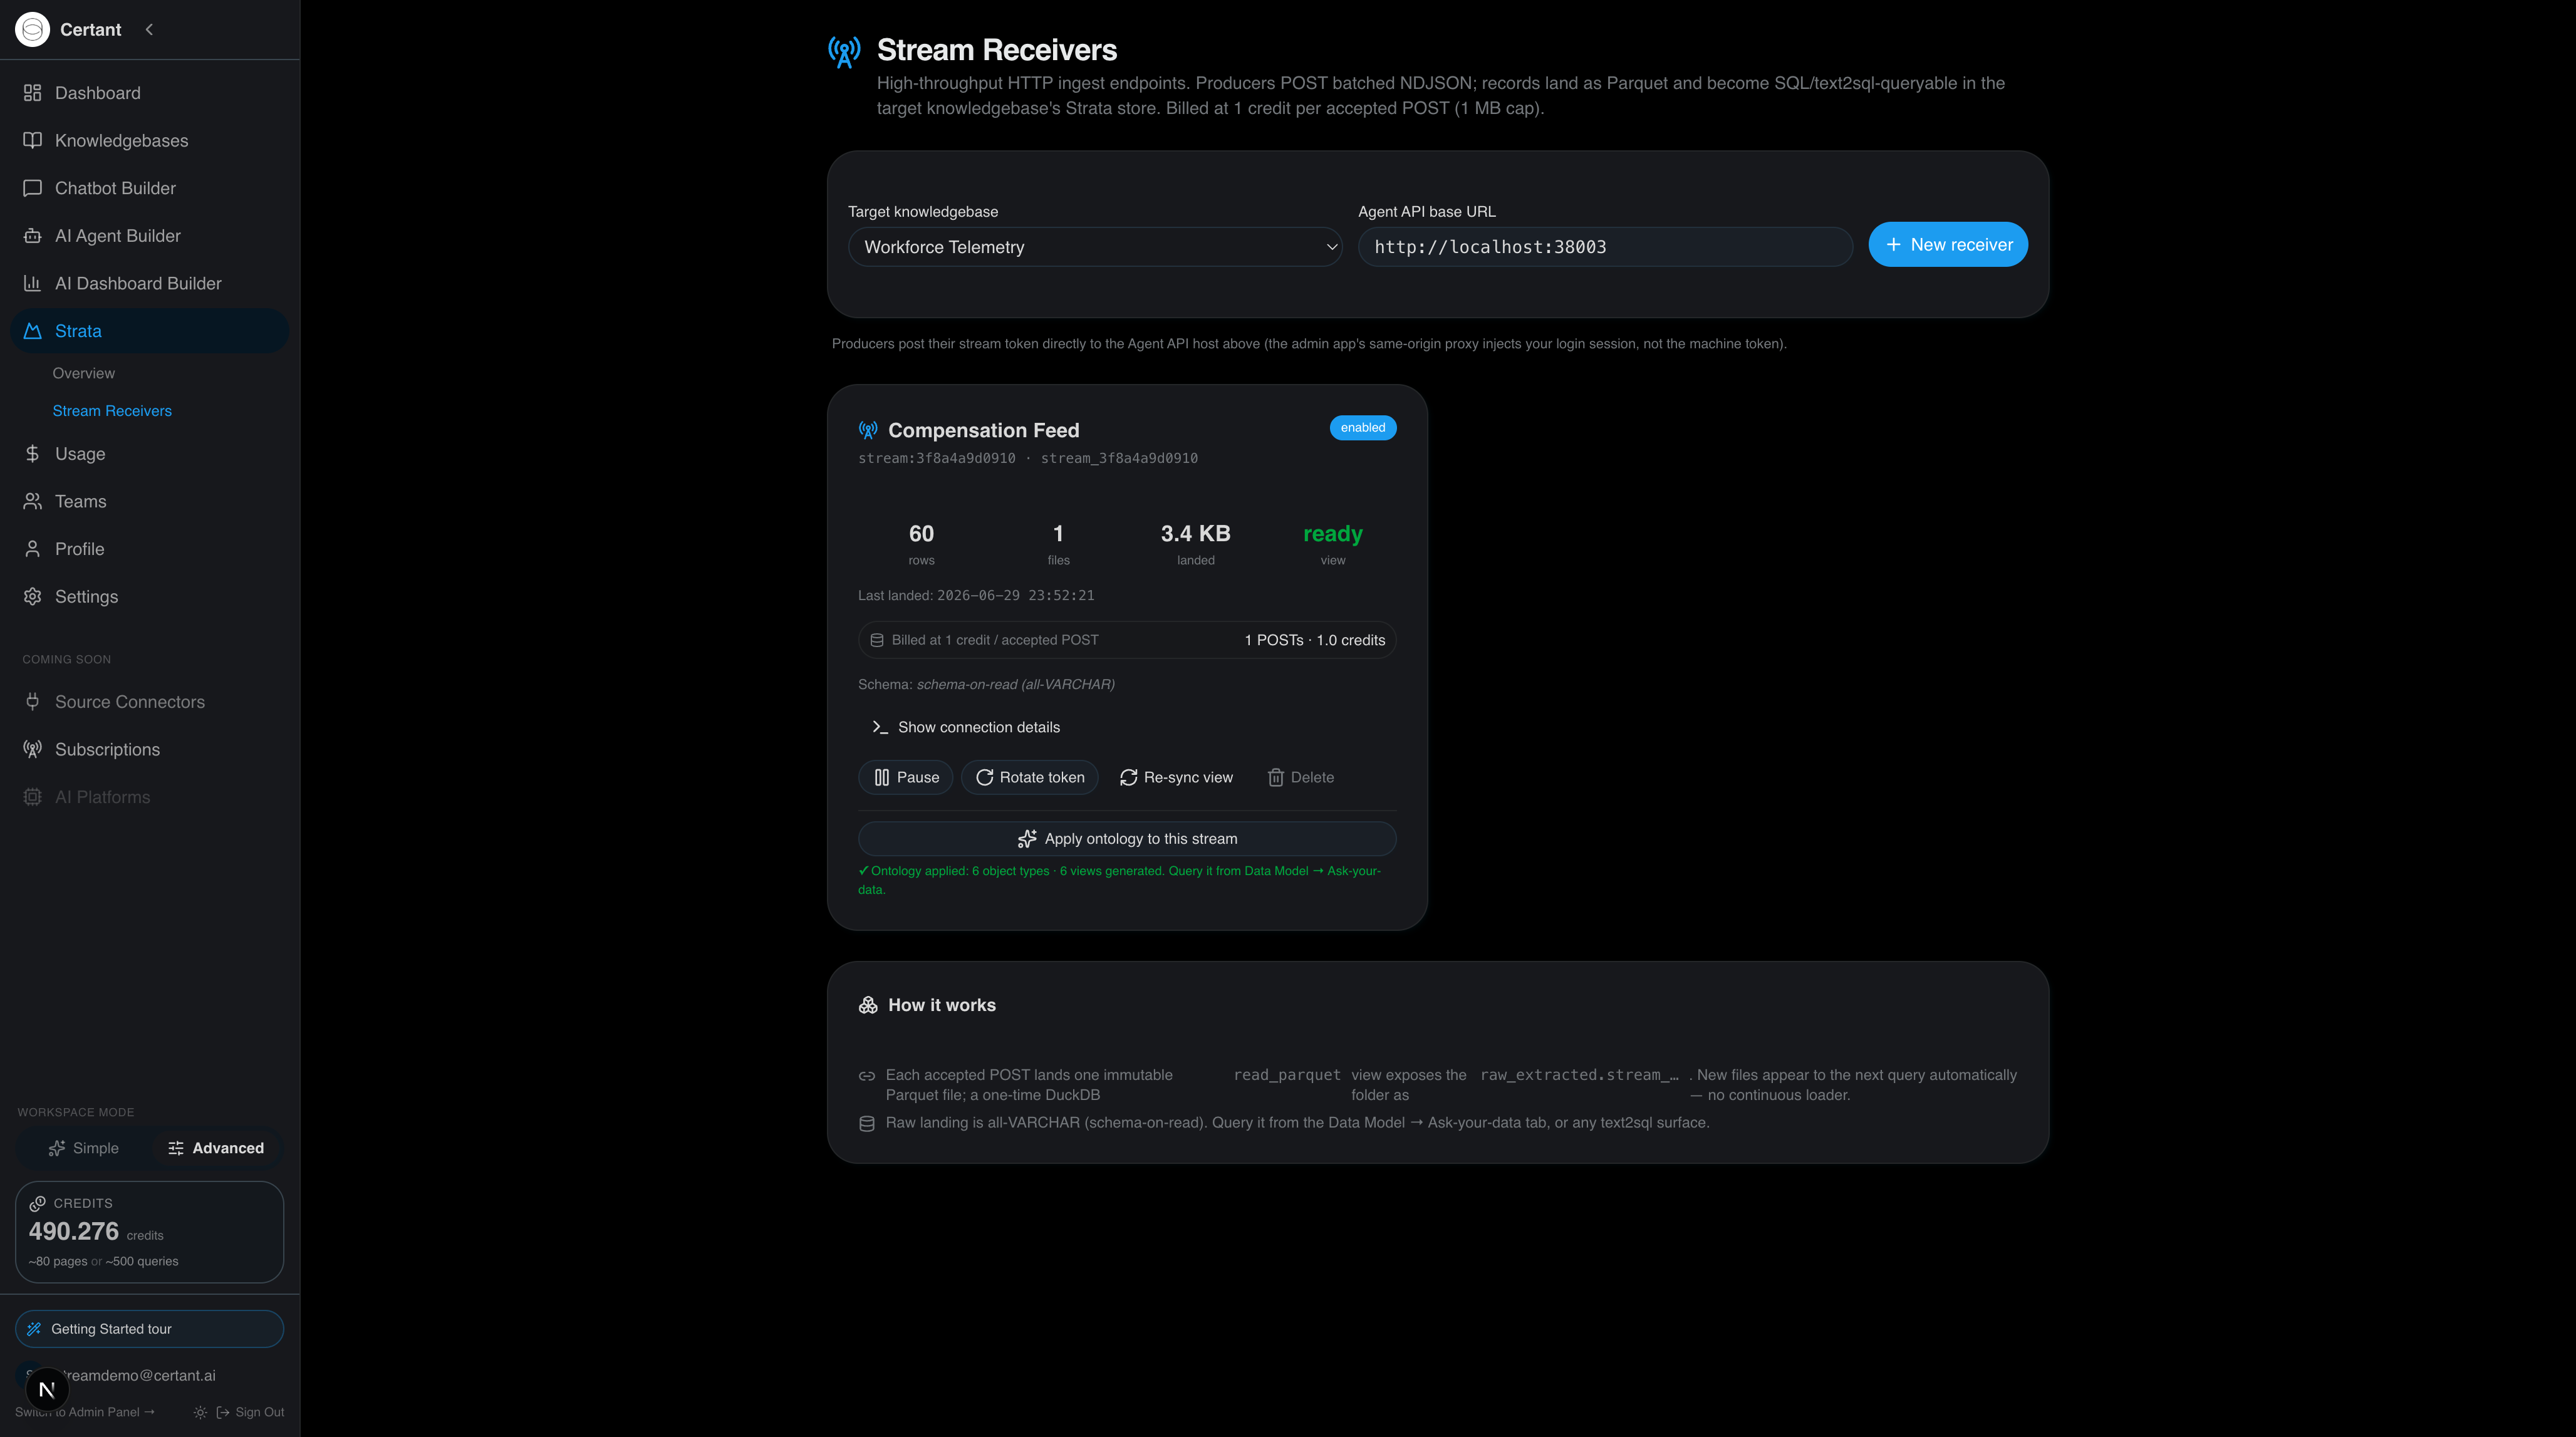Click the enabled status badge
This screenshot has width=2576, height=1437.
(x=1363, y=428)
